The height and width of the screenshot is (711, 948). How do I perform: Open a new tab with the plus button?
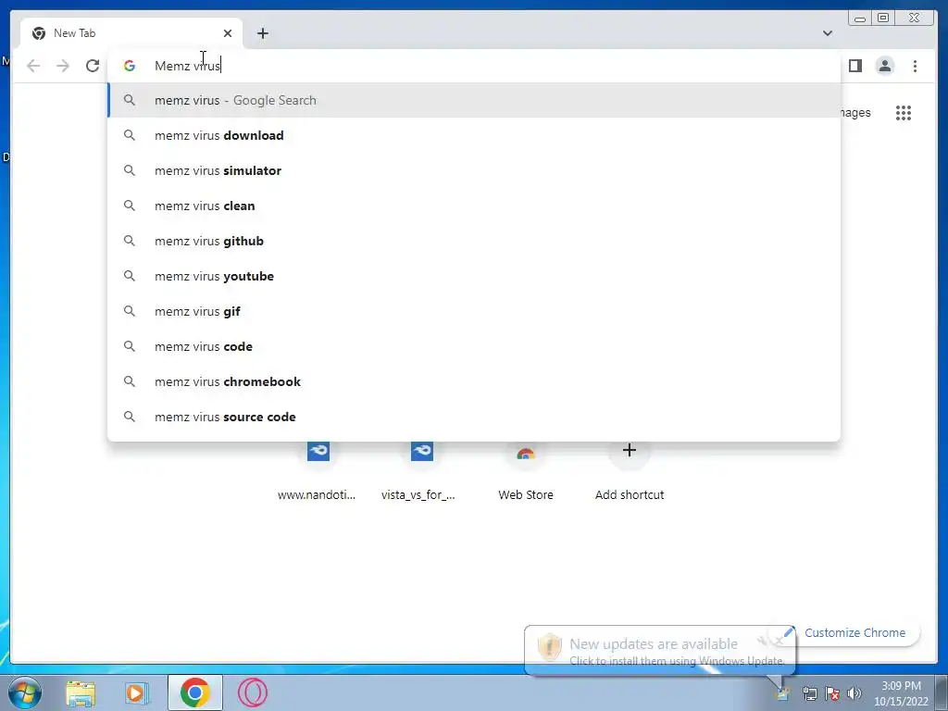click(x=262, y=33)
